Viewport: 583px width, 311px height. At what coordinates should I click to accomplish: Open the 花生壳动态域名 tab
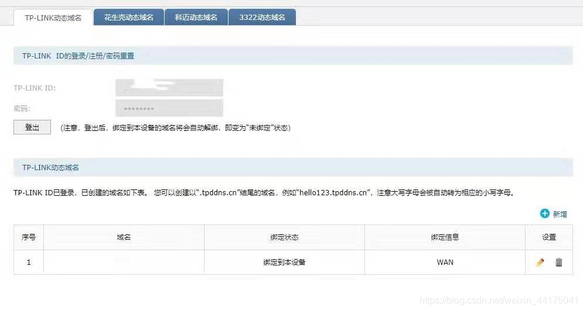click(x=129, y=17)
